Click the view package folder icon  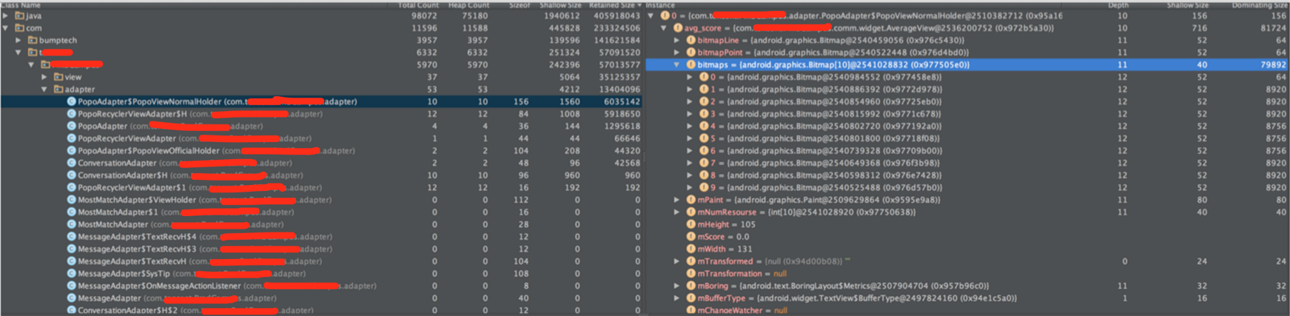point(58,77)
